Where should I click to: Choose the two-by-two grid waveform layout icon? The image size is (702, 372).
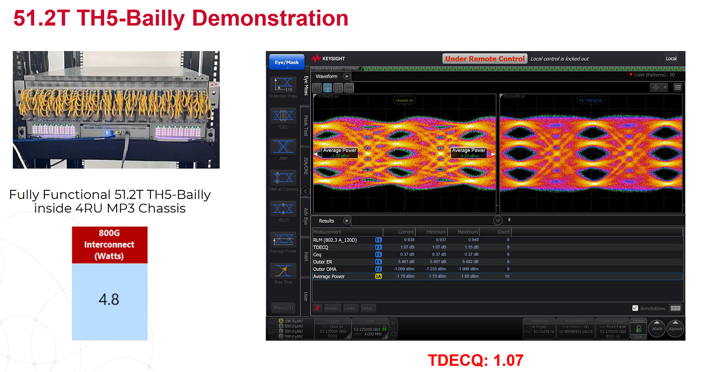(328, 88)
